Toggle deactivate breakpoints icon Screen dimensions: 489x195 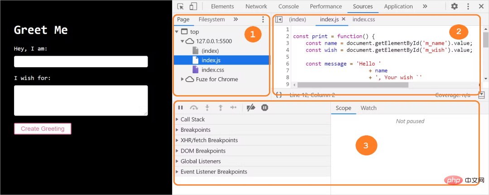[251, 107]
